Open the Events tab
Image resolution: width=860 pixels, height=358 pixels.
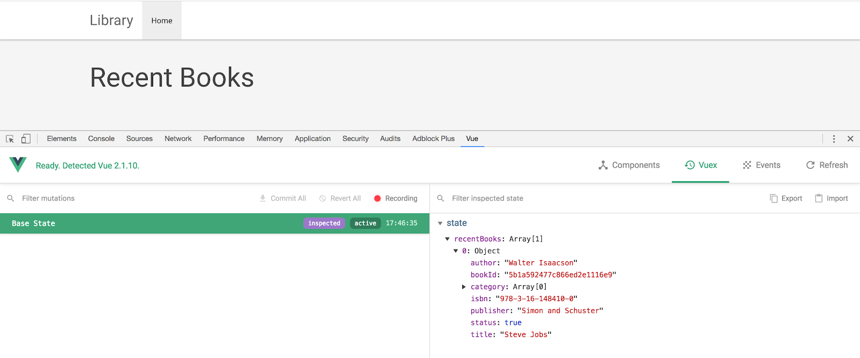(761, 165)
